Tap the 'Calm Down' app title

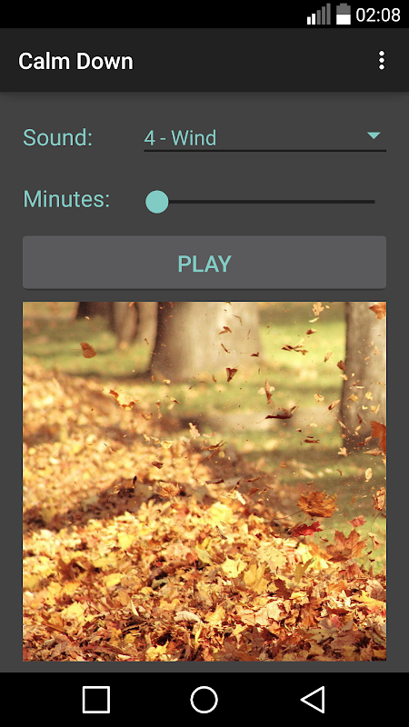[75, 61]
